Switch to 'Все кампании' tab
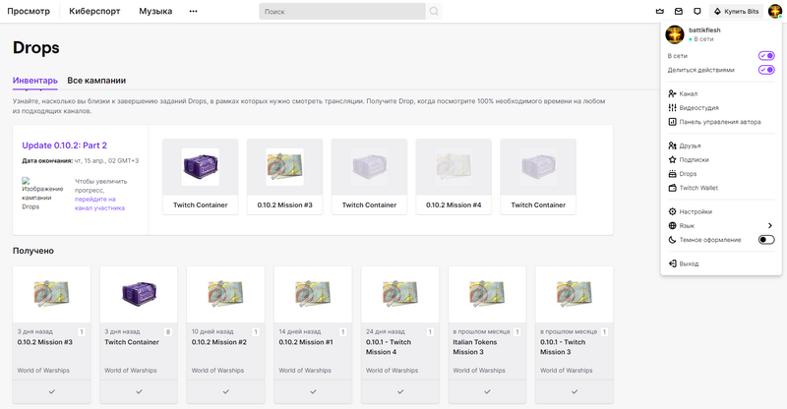The height and width of the screenshot is (409, 787). [x=96, y=81]
